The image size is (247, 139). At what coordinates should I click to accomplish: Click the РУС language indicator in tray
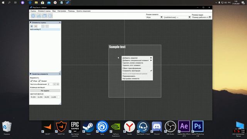tap(229, 3)
